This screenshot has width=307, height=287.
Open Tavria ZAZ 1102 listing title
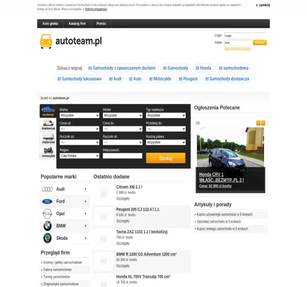pyautogui.click(x=142, y=232)
